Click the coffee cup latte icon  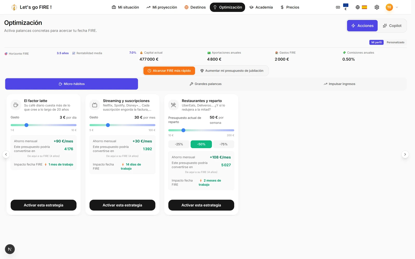[x=16, y=105]
